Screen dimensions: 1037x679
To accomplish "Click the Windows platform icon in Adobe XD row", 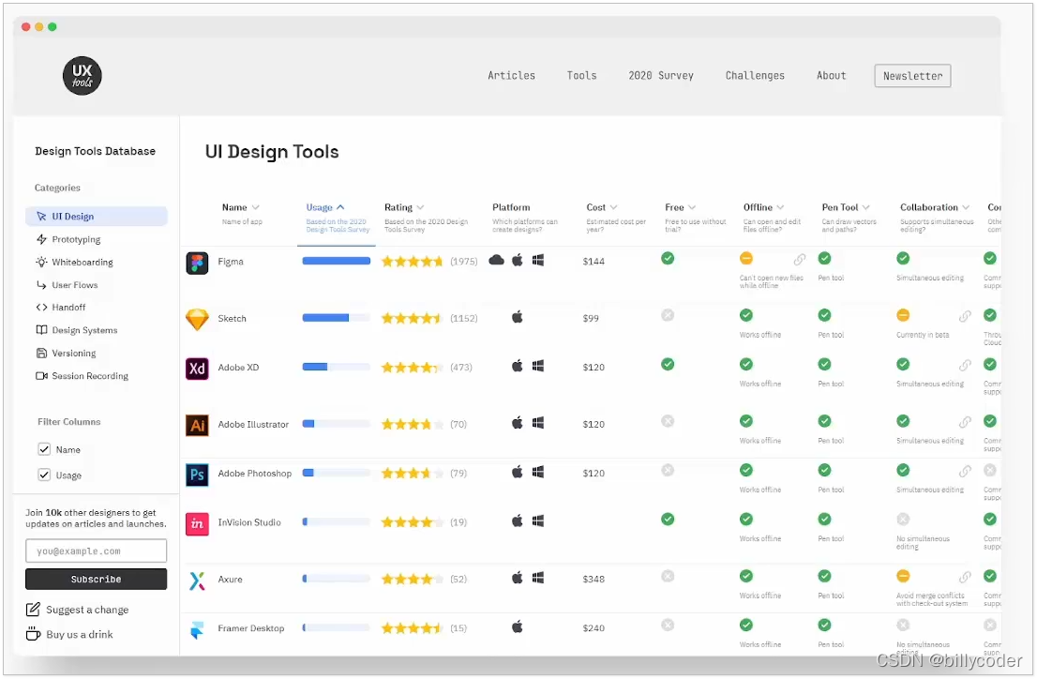I will [538, 366].
